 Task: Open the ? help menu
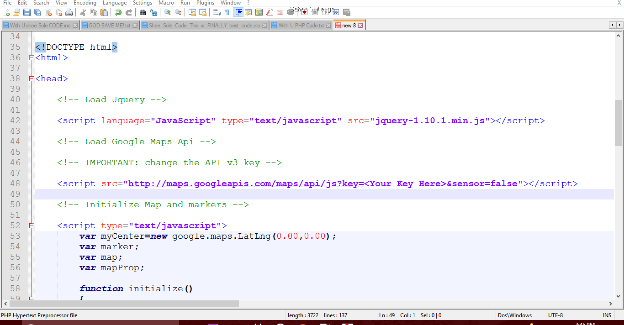tap(249, 3)
